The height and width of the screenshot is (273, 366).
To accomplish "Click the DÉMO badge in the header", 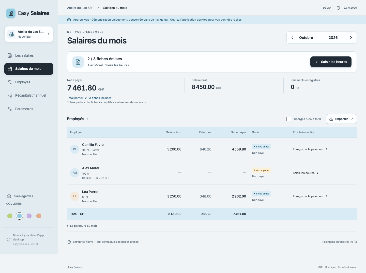I will tap(327, 8).
